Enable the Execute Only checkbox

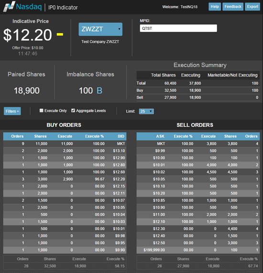click(x=41, y=110)
